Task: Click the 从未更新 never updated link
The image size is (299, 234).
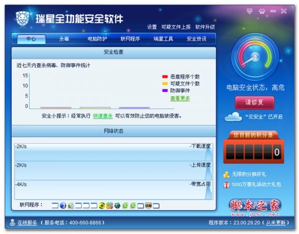Action: [x=276, y=223]
